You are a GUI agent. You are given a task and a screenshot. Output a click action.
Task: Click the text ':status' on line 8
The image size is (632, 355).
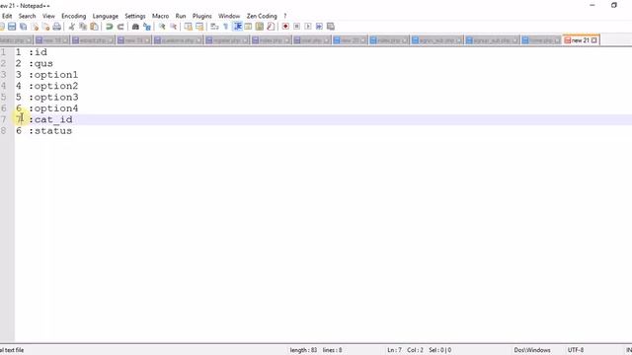(x=50, y=131)
